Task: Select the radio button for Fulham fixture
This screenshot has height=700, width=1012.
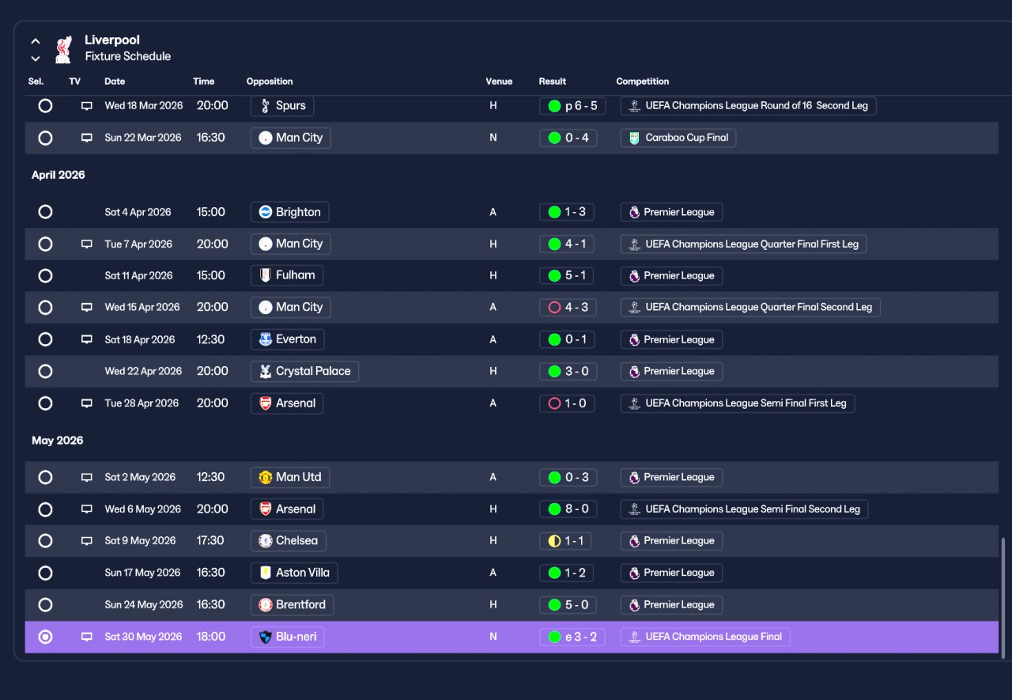Action: click(x=45, y=275)
